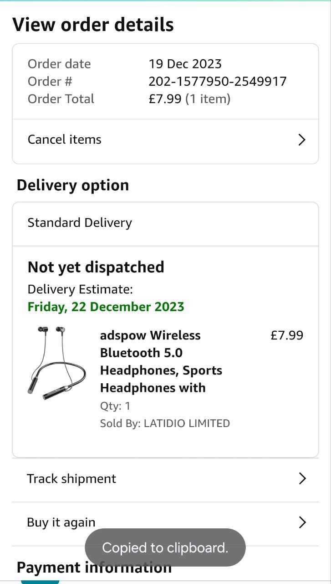
Task: Tap the order number 202-1577950-2549917
Action: pos(217,81)
